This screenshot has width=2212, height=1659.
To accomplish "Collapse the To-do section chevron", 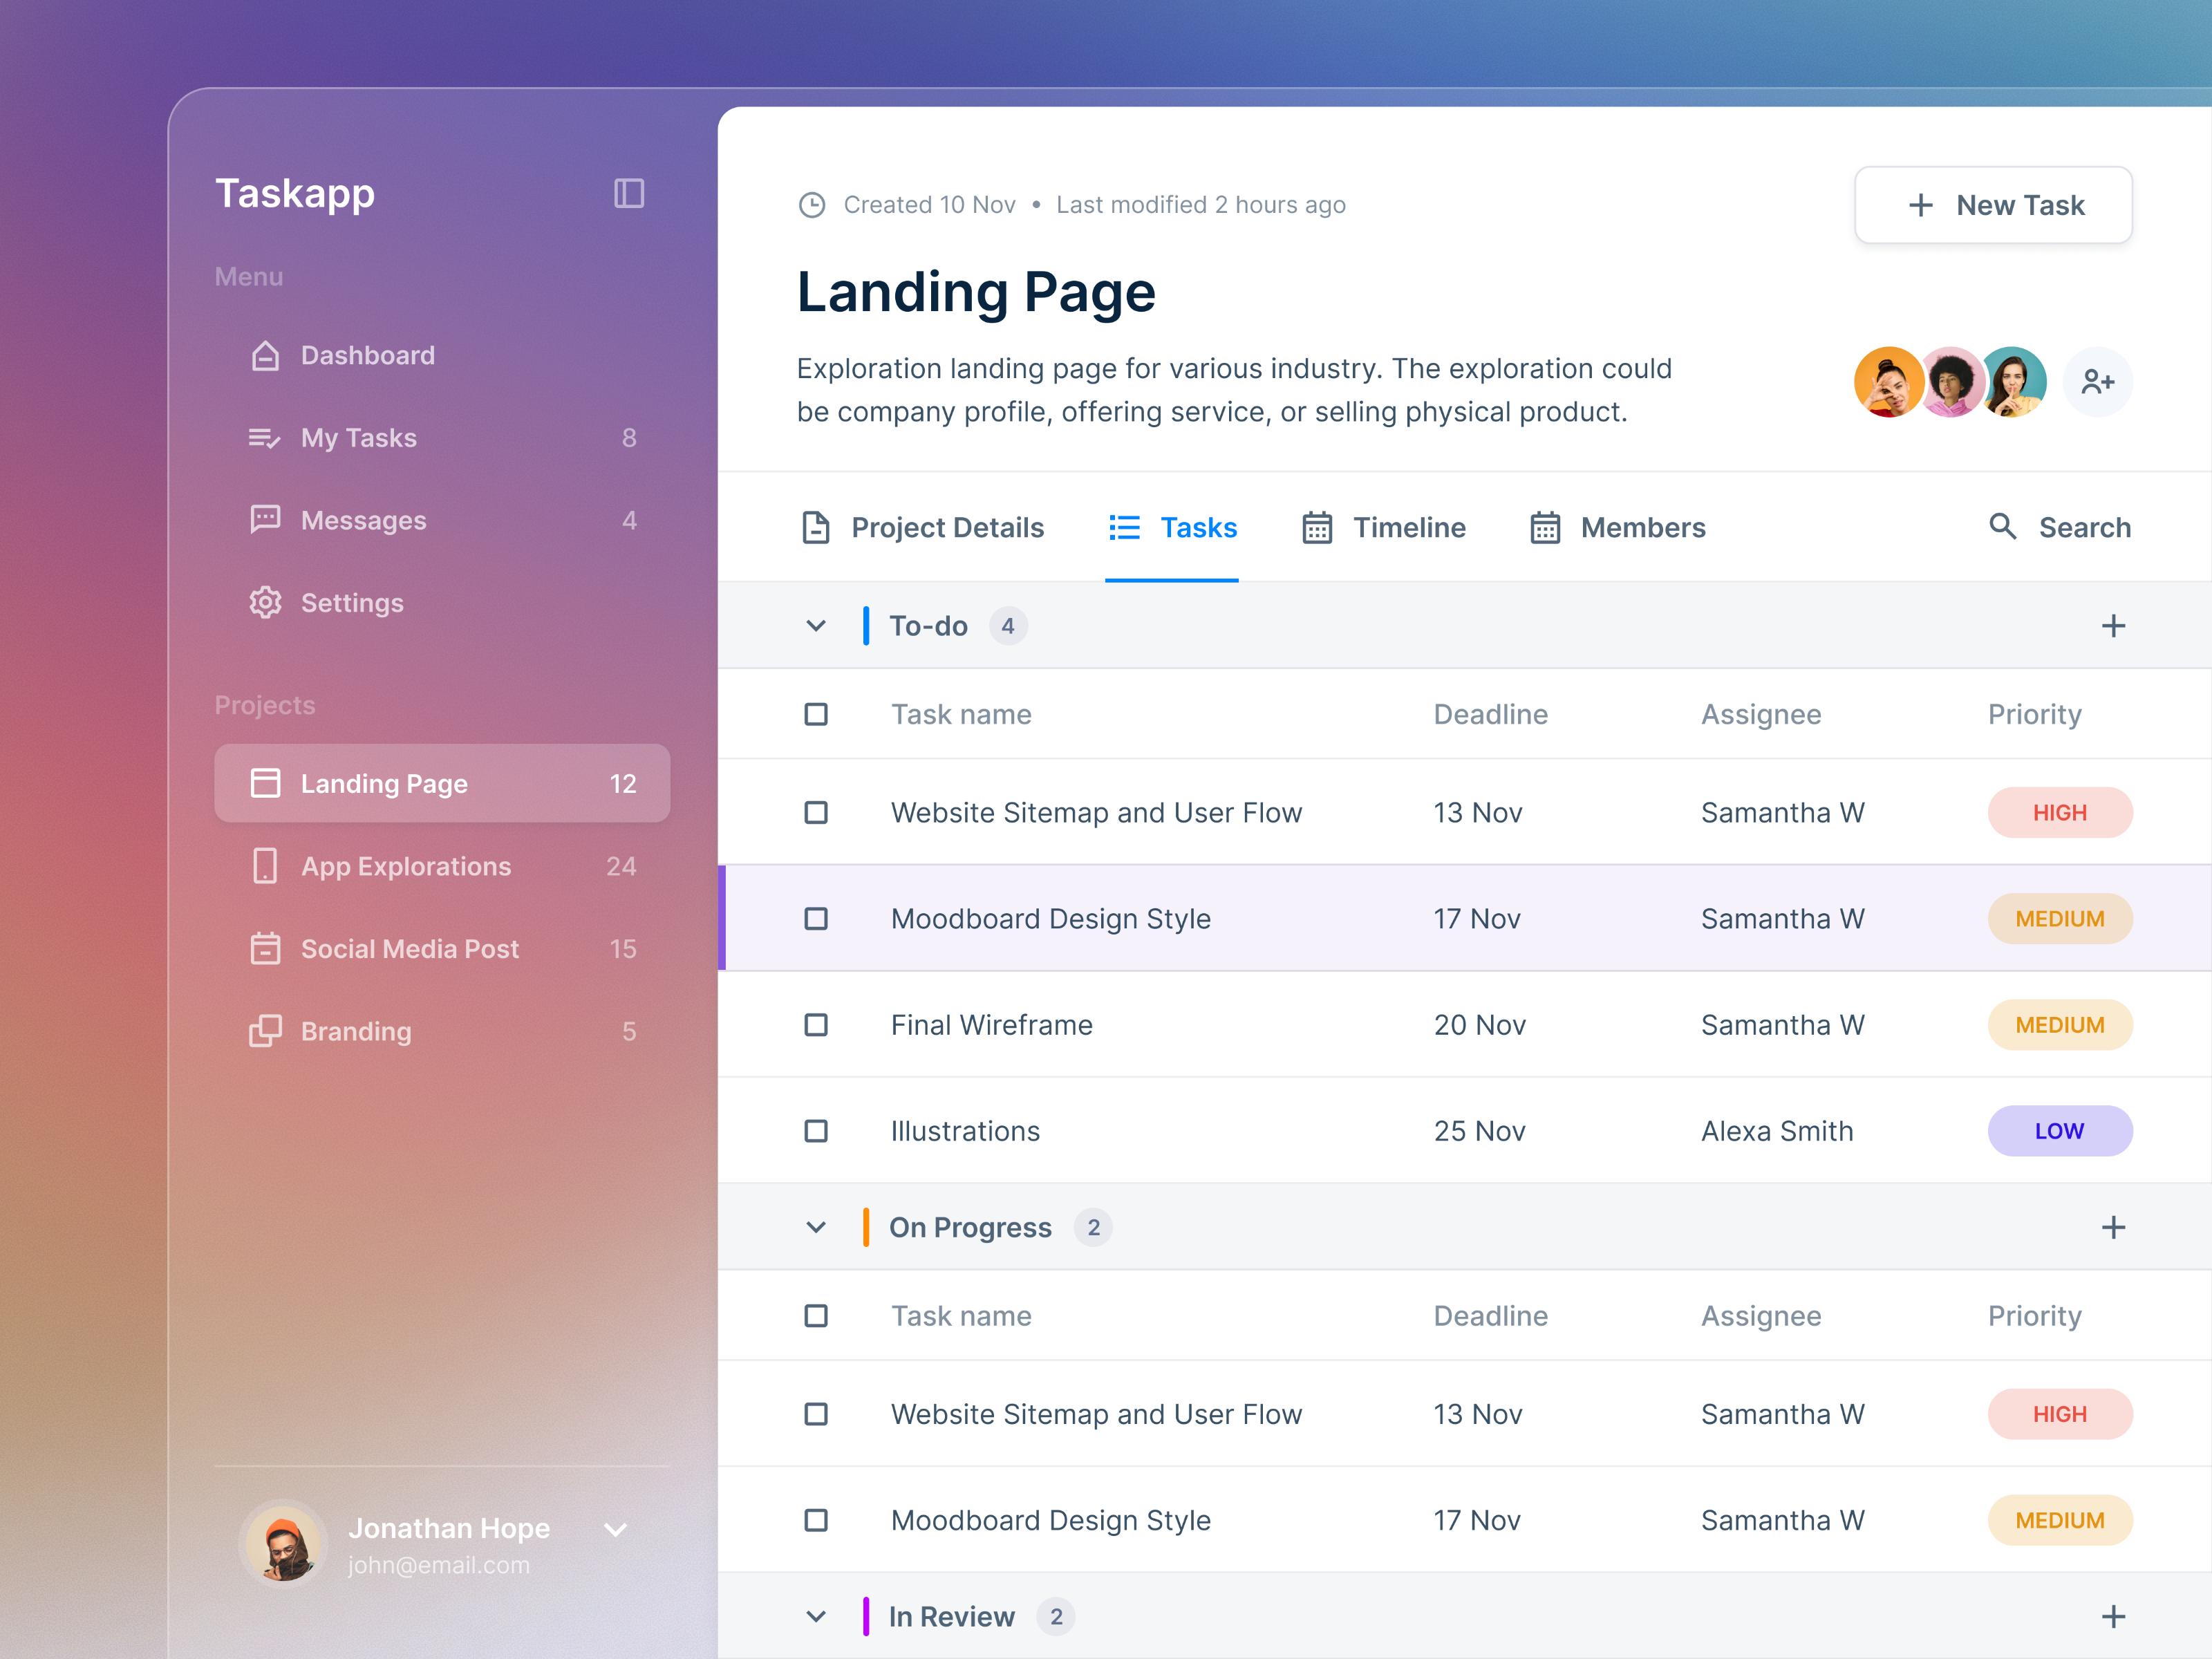I will 816,626.
